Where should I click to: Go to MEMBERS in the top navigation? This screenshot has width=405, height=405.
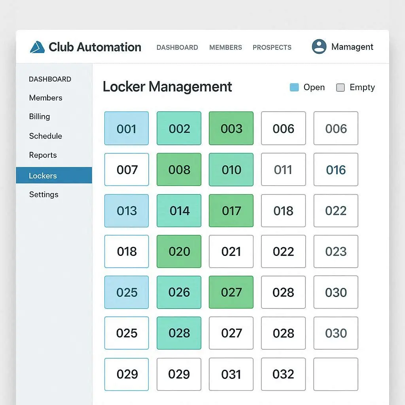(x=225, y=47)
